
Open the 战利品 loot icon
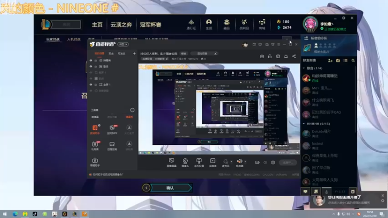click(x=244, y=25)
